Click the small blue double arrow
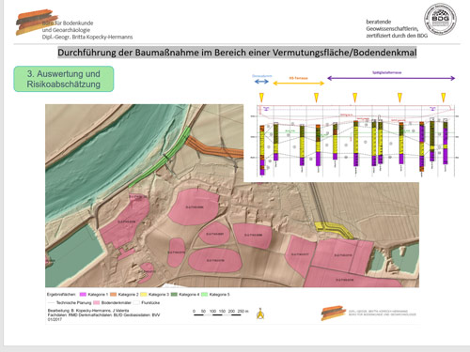Image resolution: width=470 pixels, height=352 pixels. [x=261, y=82]
